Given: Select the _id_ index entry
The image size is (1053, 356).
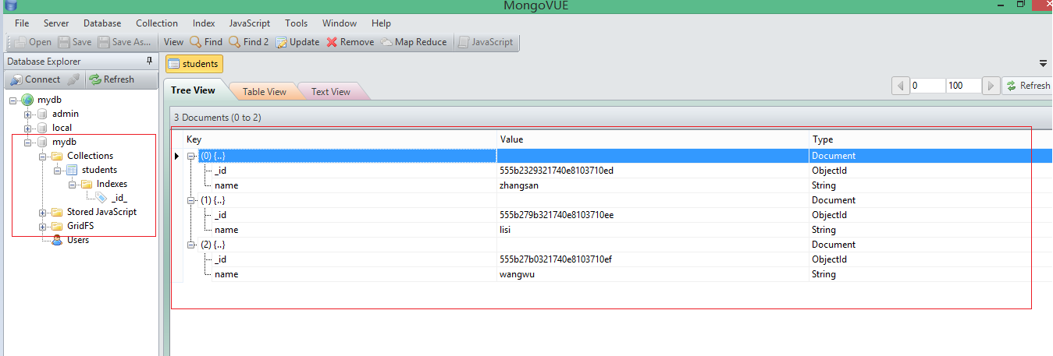Looking at the screenshot, I should click(x=119, y=198).
